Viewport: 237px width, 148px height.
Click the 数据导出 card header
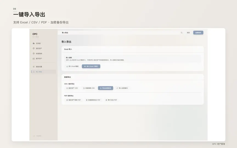click(x=132, y=77)
